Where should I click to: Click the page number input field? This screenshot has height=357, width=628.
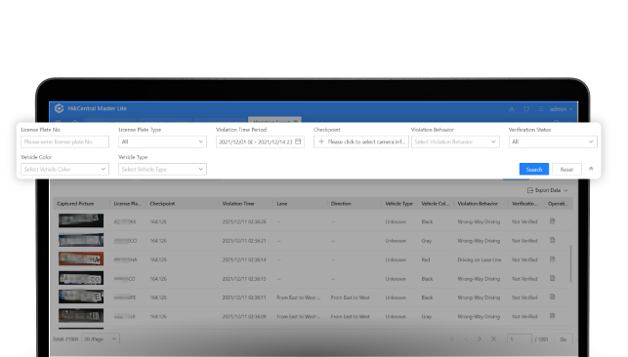click(520, 339)
